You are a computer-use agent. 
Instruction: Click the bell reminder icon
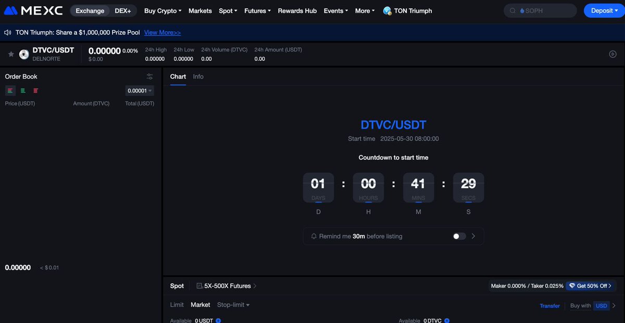tap(314, 236)
